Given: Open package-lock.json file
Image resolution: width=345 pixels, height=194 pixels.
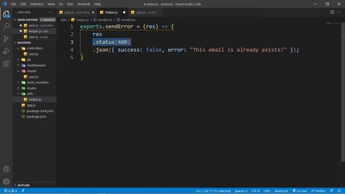Looking at the screenshot, I should pos(34,111).
